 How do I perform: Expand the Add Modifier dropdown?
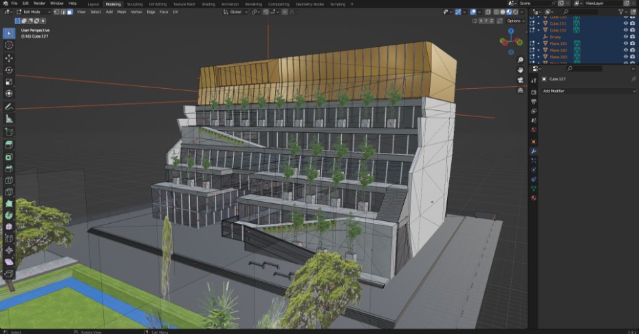coord(588,91)
